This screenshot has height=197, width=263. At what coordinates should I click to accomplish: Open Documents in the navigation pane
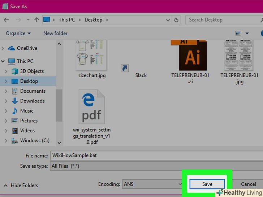click(29, 91)
